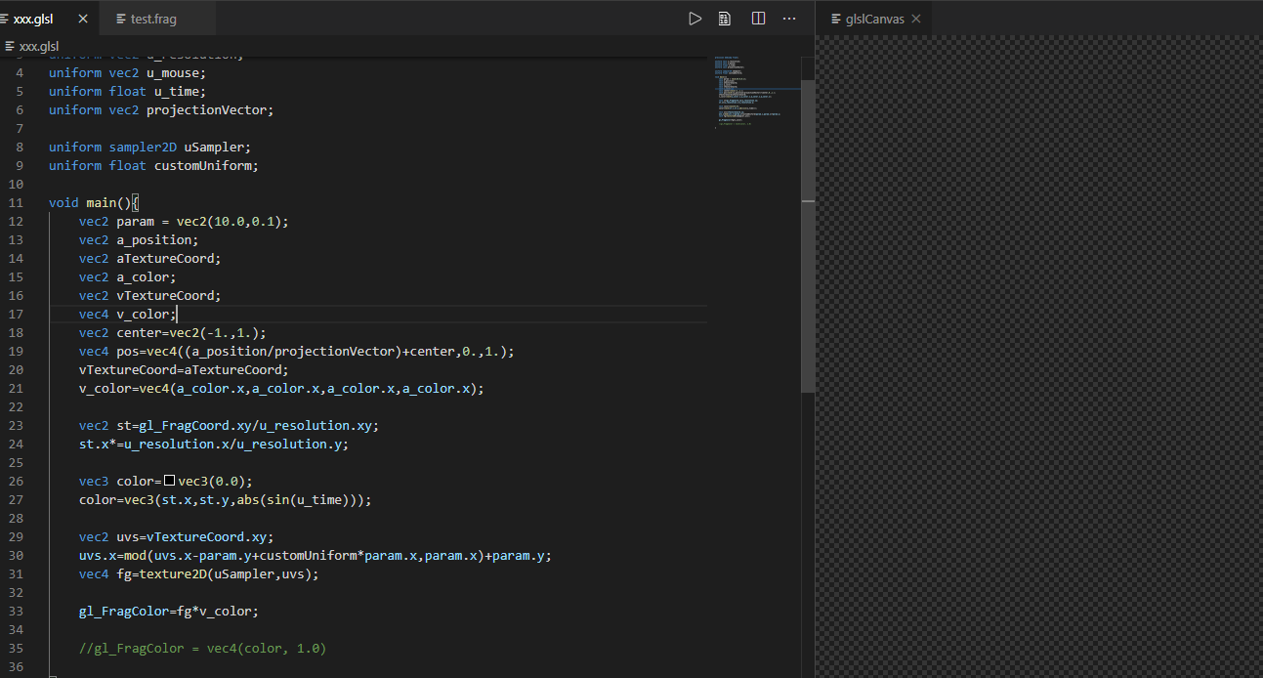The width and height of the screenshot is (1263, 678).
Task: Click inside the glslCanvas checkered preview area
Action: 1038,357
